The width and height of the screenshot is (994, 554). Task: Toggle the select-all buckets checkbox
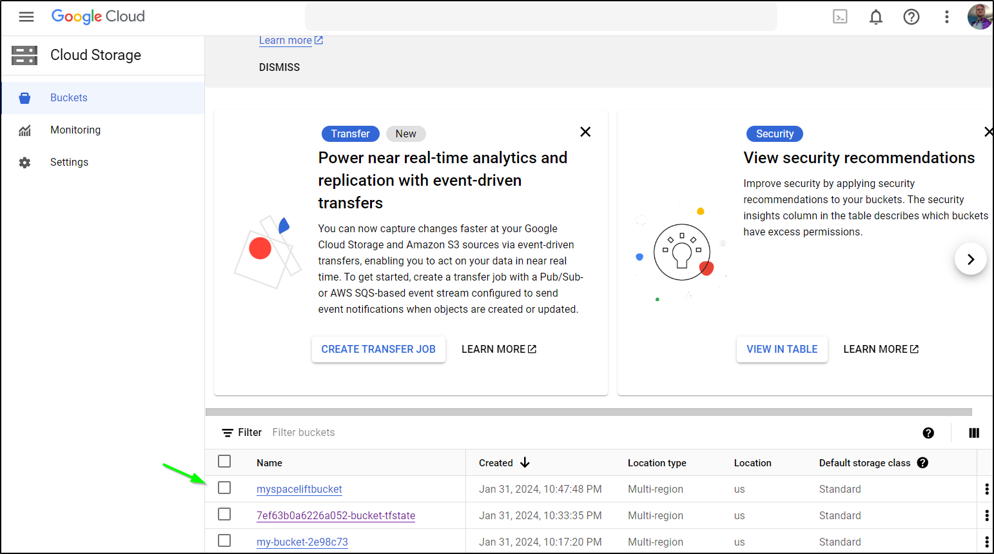pyautogui.click(x=224, y=461)
